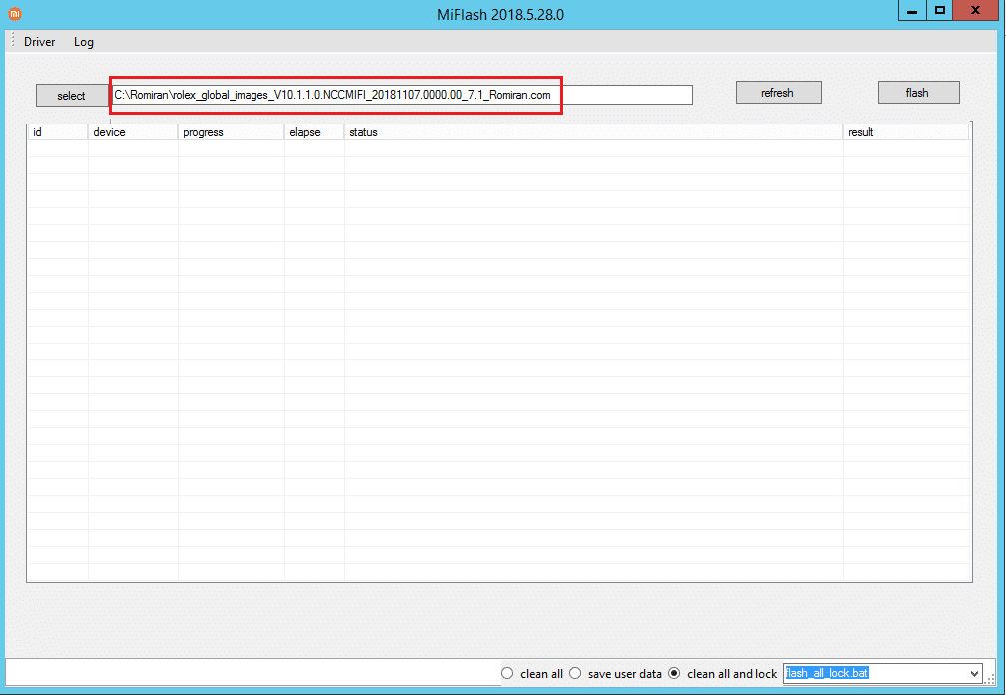
Task: Click the flash_all_lock.bat script text
Action: (x=827, y=673)
